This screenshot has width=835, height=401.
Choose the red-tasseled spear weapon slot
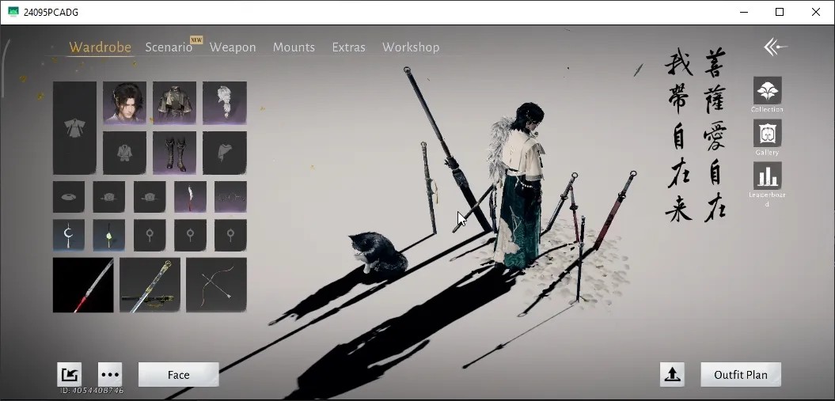[x=83, y=285]
